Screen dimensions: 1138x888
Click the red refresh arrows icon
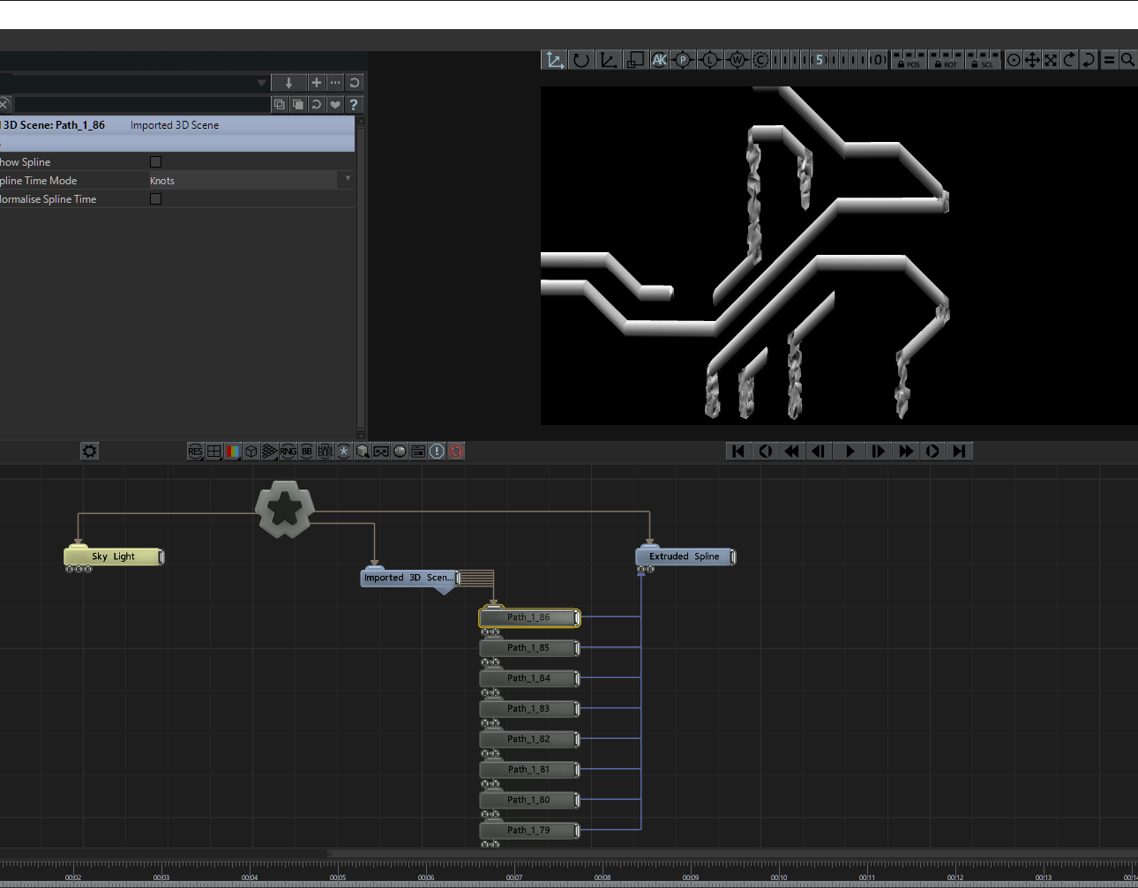point(456,451)
